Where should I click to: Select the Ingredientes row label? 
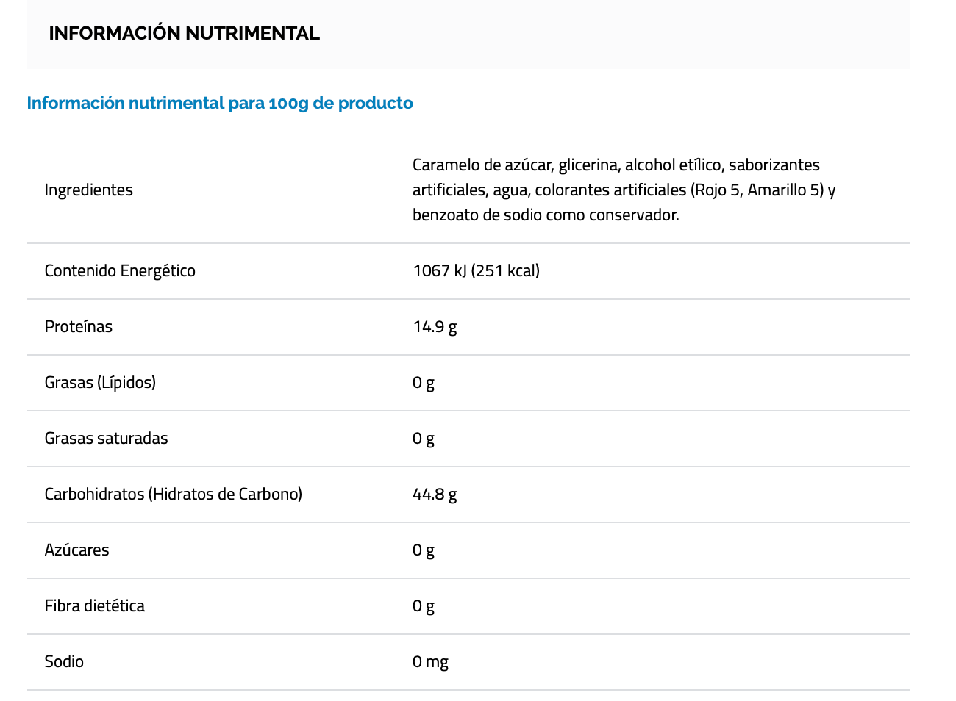point(89,190)
